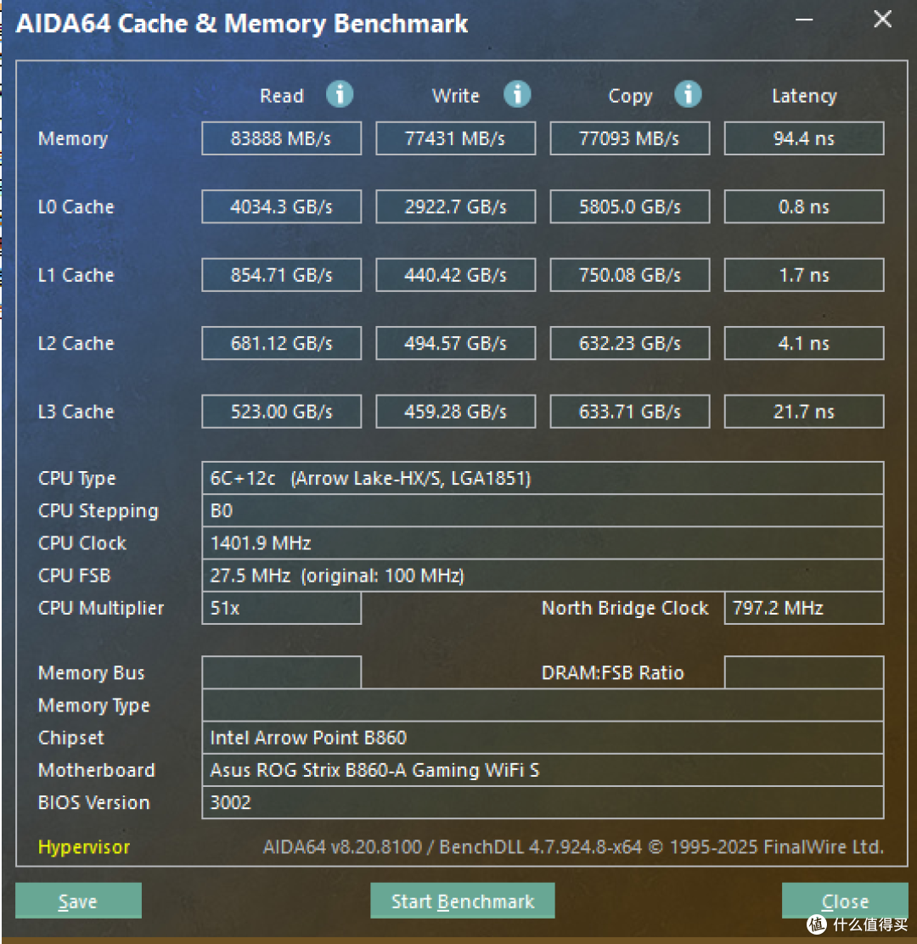The height and width of the screenshot is (944, 917).
Task: Click L1 Cache Read value 854.71 GB/s
Action: click(x=281, y=275)
